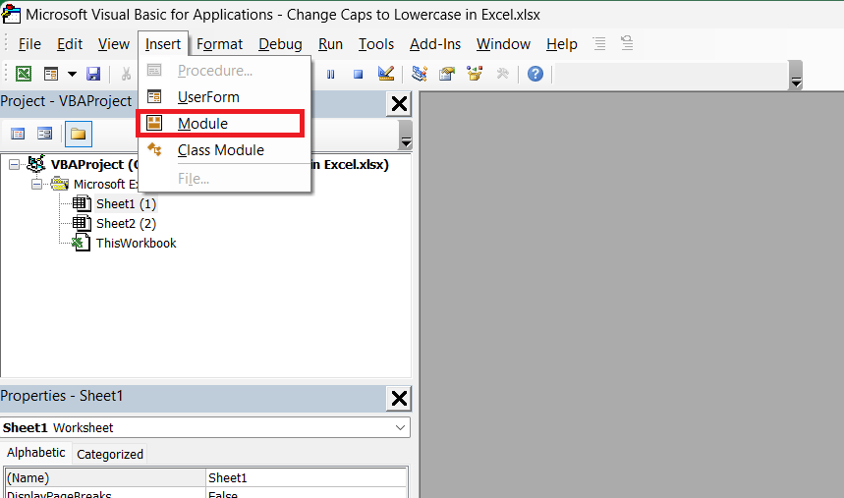Open the Sheet1 Worksheet object dropdown
The height and width of the screenshot is (498, 844).
pos(400,427)
